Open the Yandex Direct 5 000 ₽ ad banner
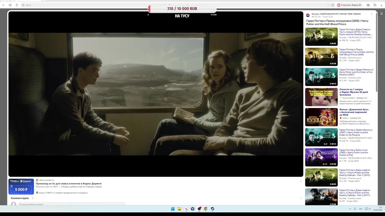The image size is (385, 216). [21, 187]
